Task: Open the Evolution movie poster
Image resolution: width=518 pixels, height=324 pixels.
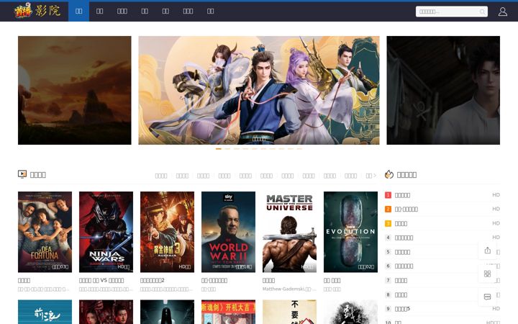Action: pyautogui.click(x=350, y=232)
